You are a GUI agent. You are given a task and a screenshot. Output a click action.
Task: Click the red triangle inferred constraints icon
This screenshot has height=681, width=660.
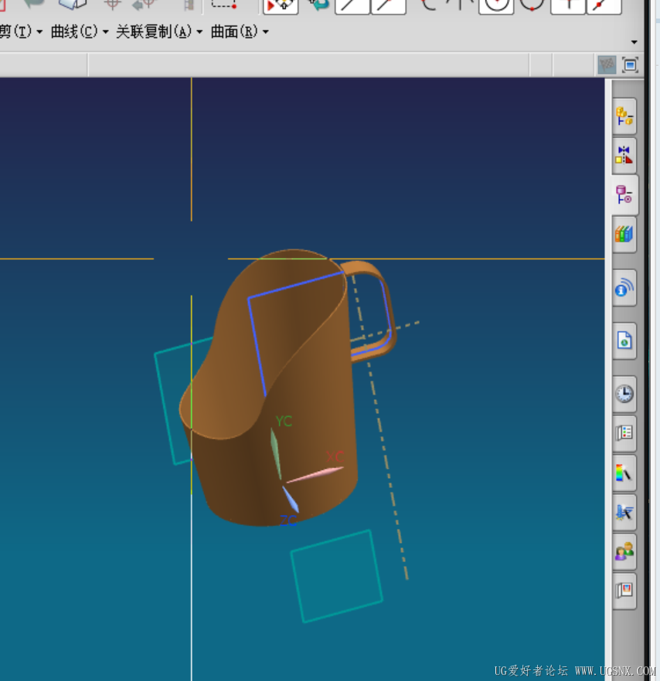click(x=281, y=6)
